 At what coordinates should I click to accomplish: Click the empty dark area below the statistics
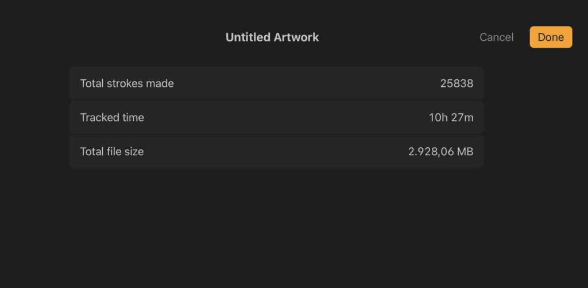276,230
